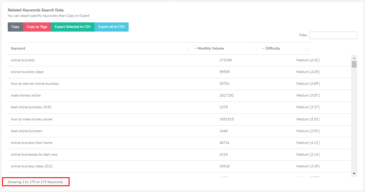Click 'Related Keywords Search Data' heading
Image resolution: width=365 pixels, height=192 pixels.
pyautogui.click(x=36, y=10)
